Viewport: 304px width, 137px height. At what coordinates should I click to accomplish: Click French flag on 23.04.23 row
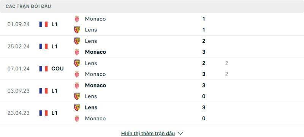pos(43,113)
